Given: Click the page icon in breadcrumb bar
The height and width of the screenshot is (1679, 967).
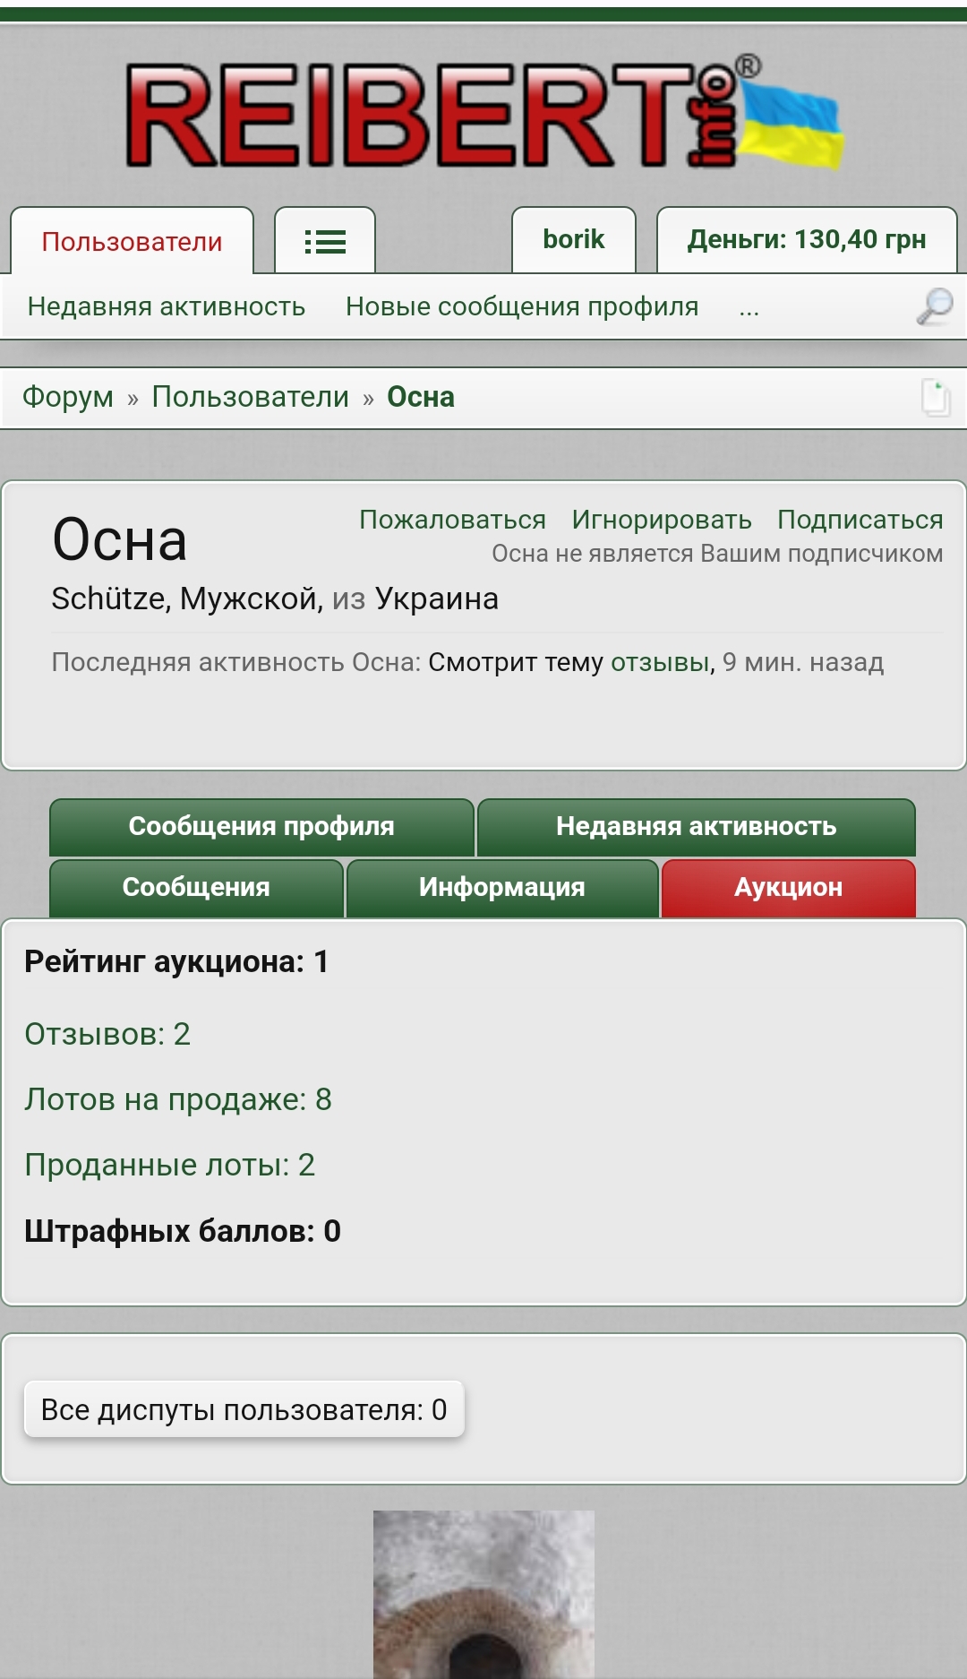Looking at the screenshot, I should pyautogui.click(x=936, y=398).
